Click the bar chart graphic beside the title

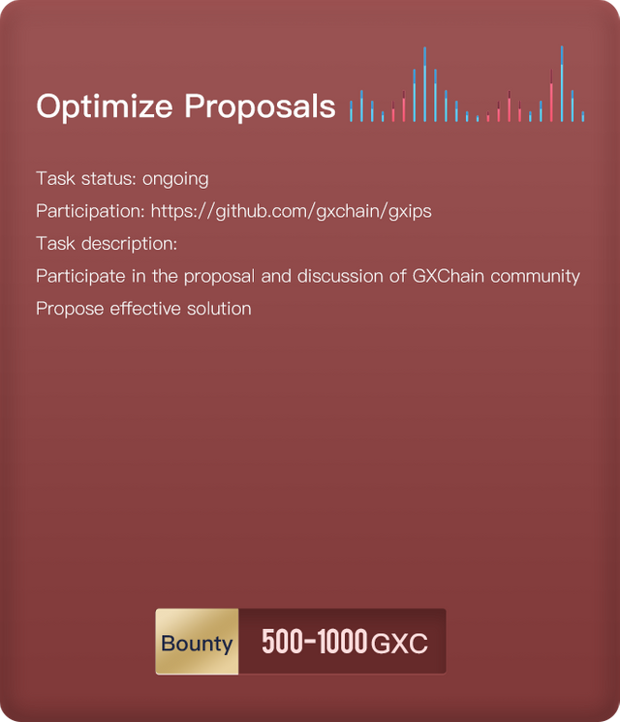click(x=467, y=92)
